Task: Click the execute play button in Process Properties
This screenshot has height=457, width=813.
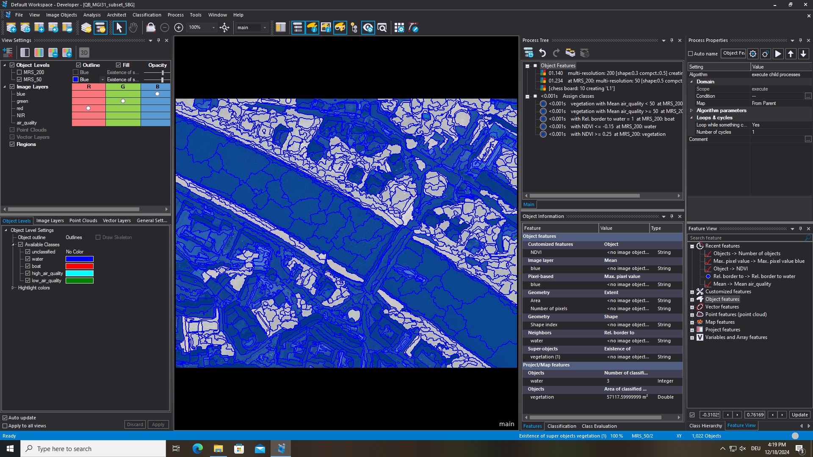Action: click(x=778, y=54)
